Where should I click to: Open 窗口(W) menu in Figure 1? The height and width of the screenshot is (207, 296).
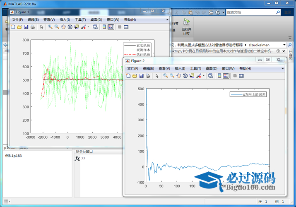tap(113, 19)
